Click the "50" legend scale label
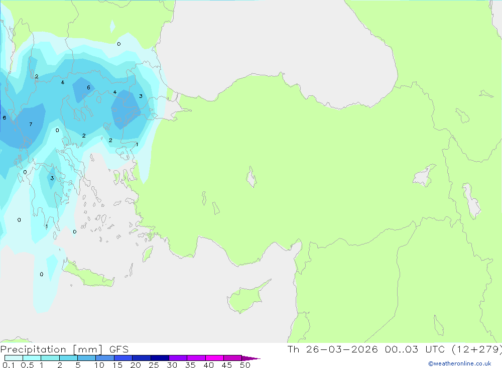Viewport: 502px width, 368px height. 245,365
